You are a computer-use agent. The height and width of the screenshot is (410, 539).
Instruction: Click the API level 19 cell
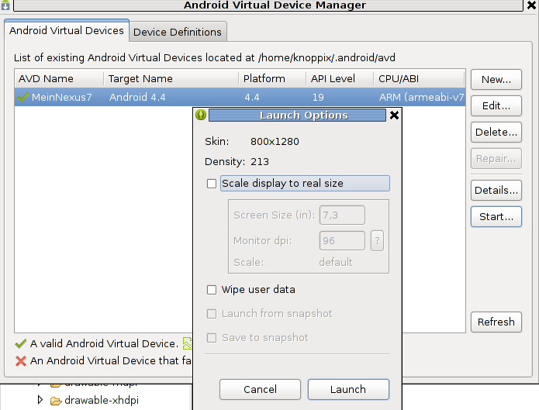pyautogui.click(x=318, y=97)
